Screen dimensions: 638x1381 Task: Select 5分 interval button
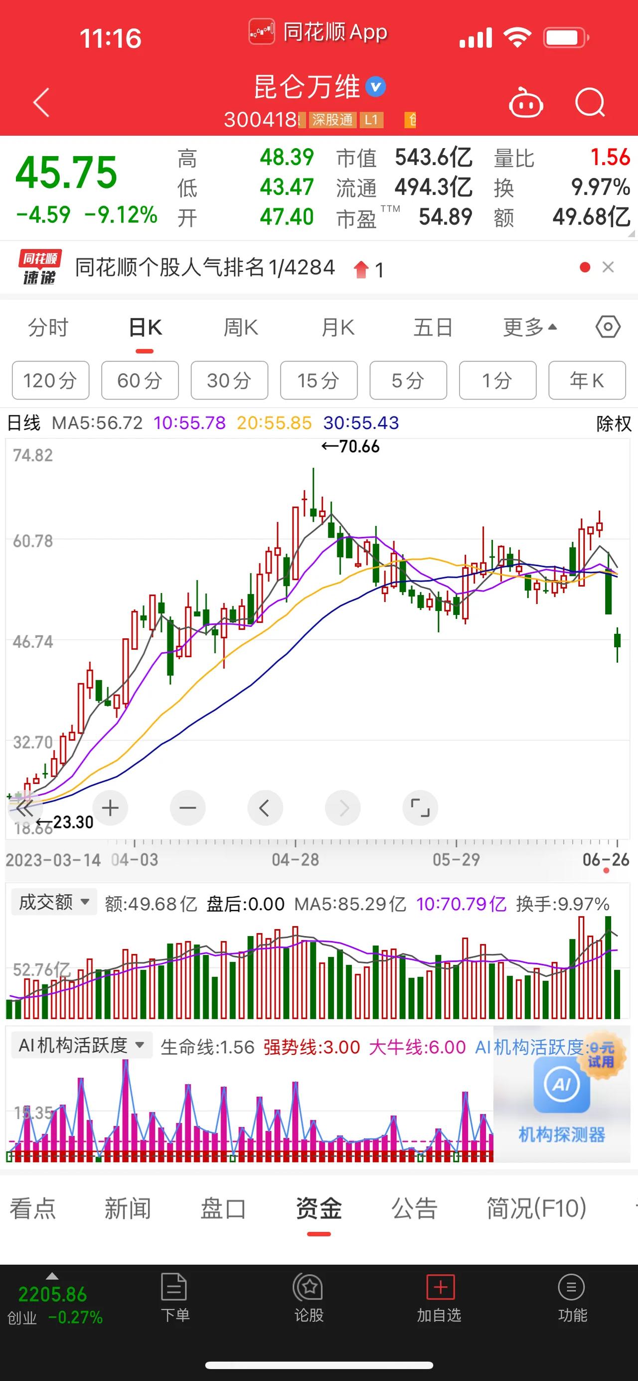click(408, 380)
